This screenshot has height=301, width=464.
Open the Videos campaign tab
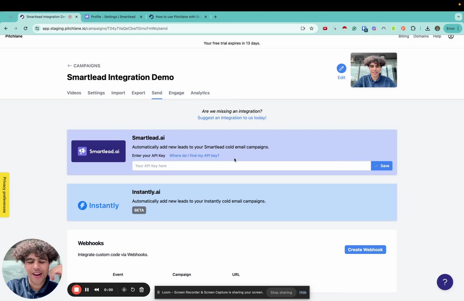point(74,93)
